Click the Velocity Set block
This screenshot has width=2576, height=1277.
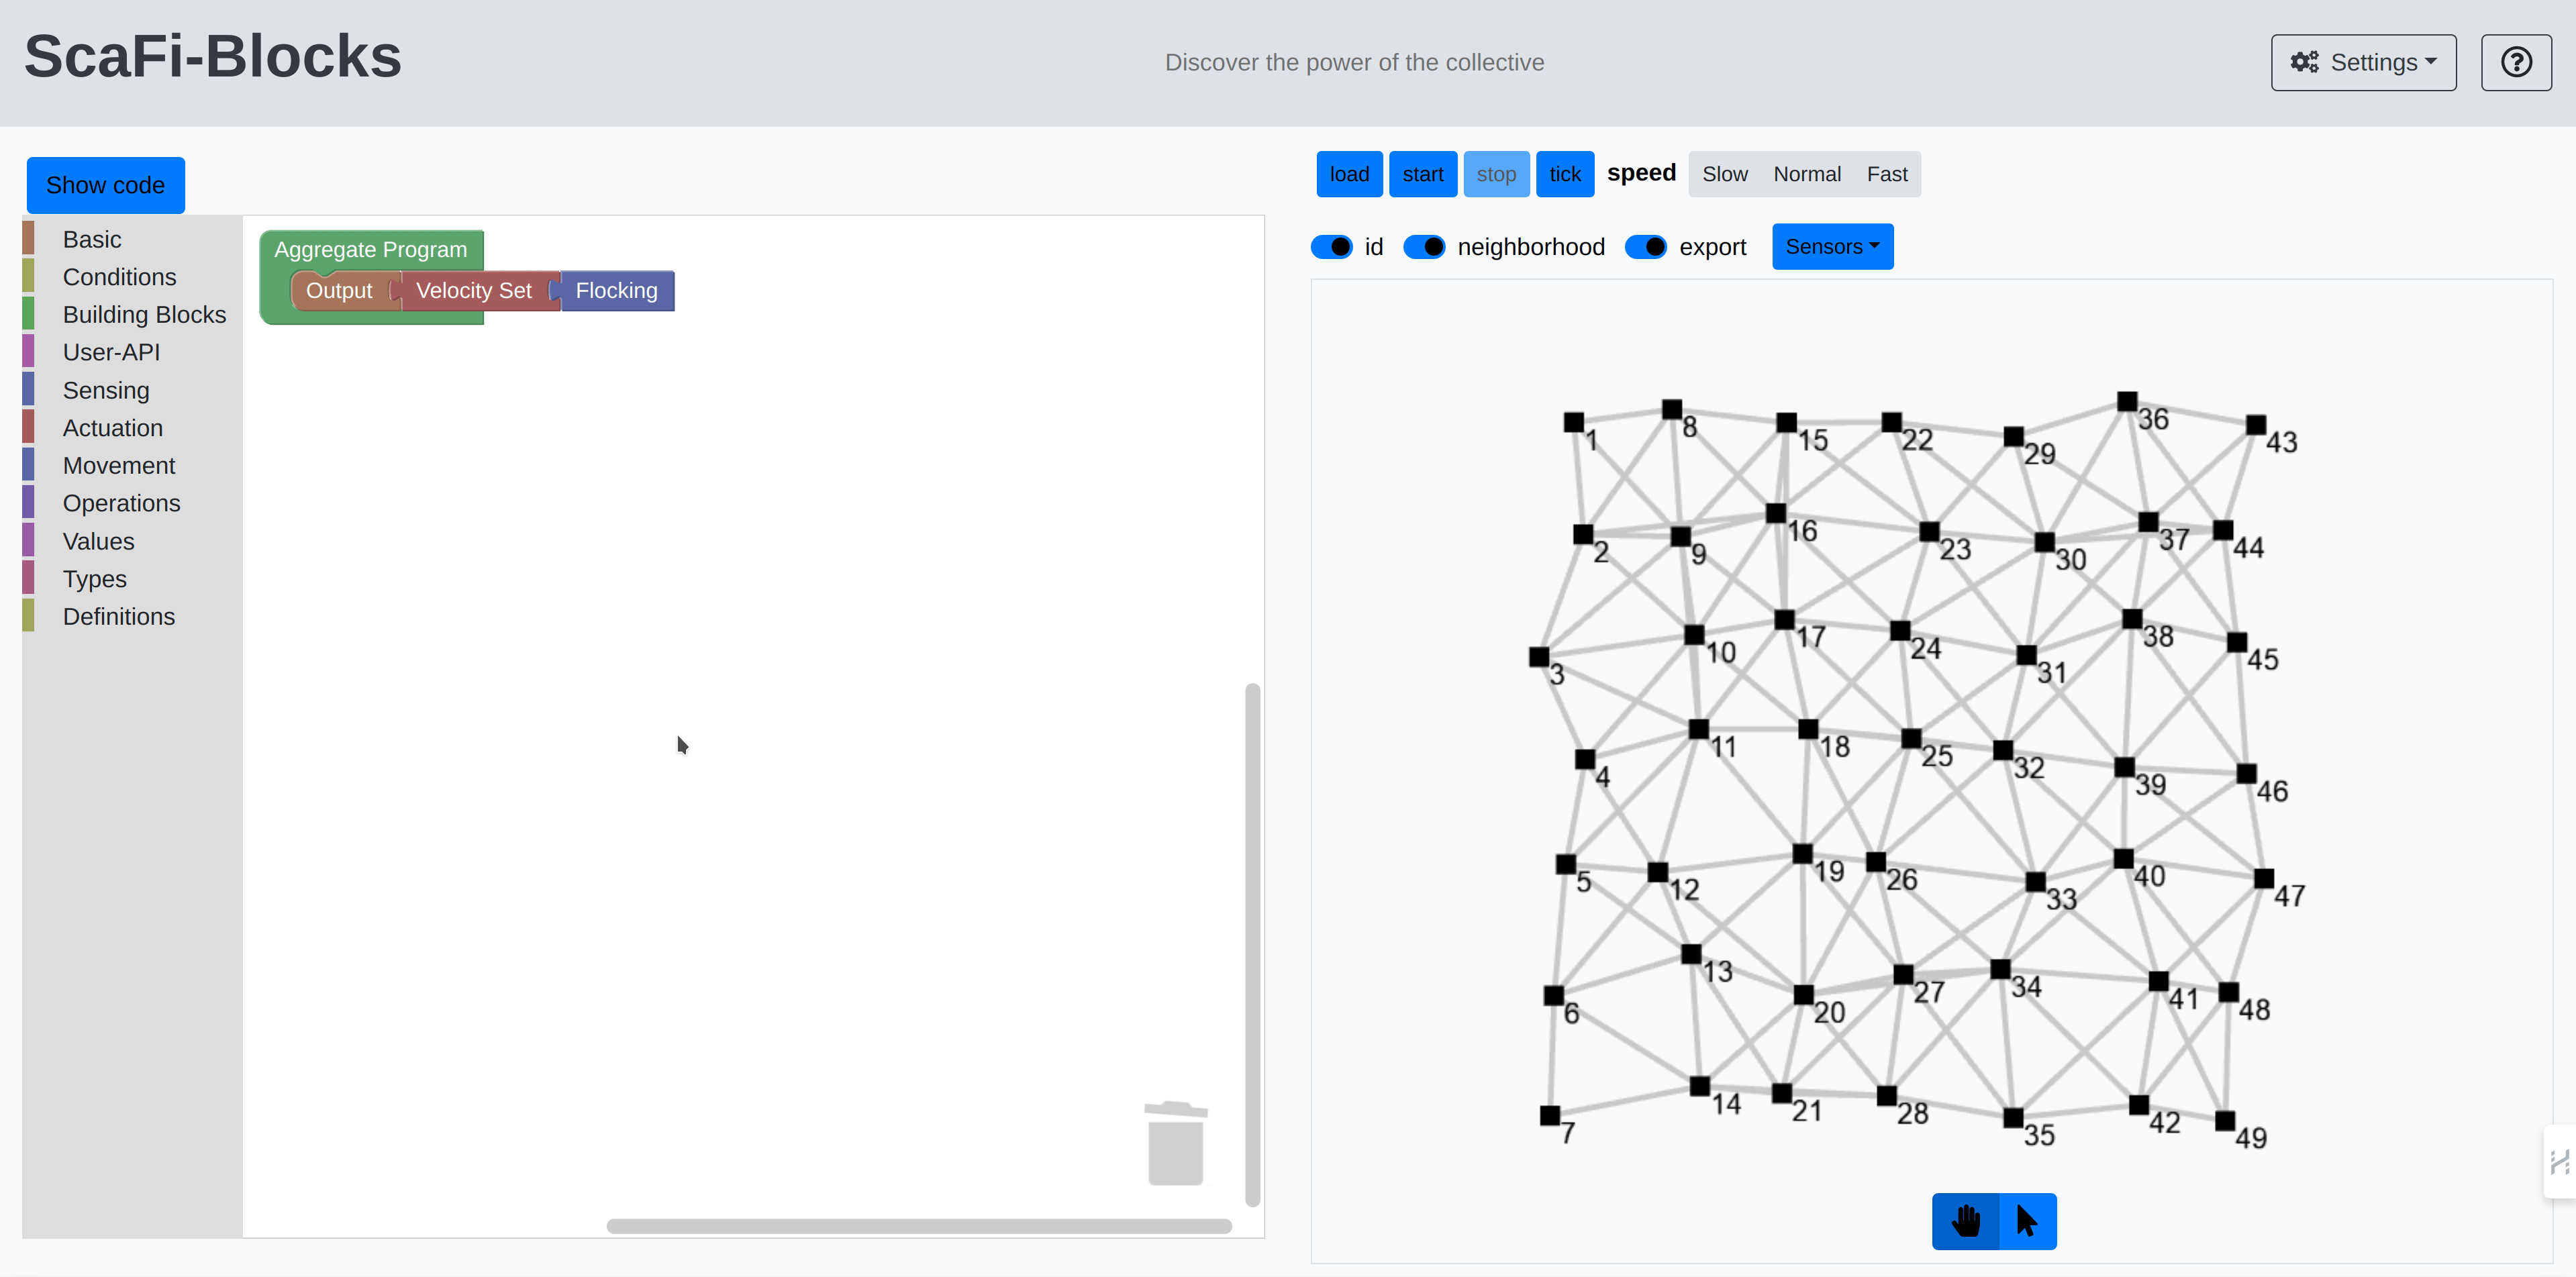(474, 291)
